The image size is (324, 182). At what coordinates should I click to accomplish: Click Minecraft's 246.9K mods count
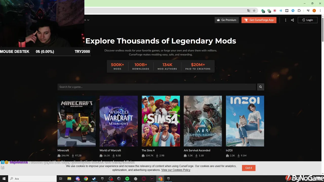63,156
